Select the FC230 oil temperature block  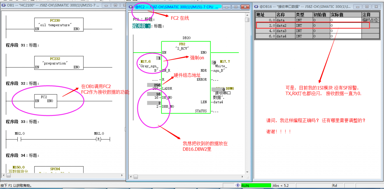tap(59, 25)
